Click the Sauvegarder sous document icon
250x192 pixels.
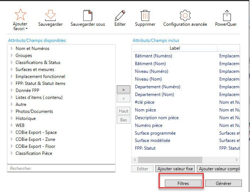pyautogui.click(x=87, y=15)
